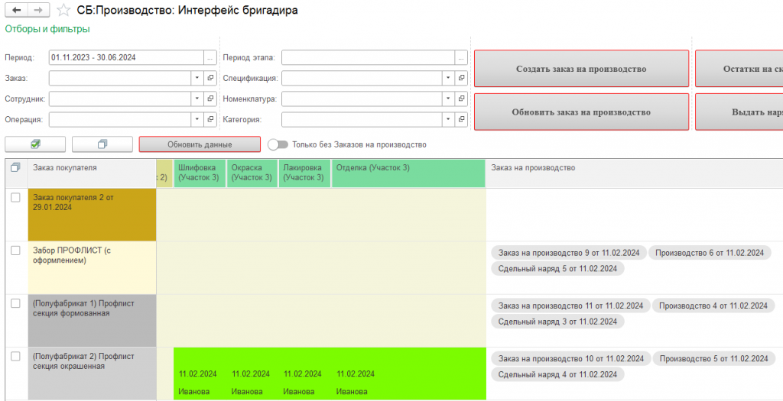Select the Отделка (Участок 3) column header
The image size is (783, 401).
tap(408, 173)
